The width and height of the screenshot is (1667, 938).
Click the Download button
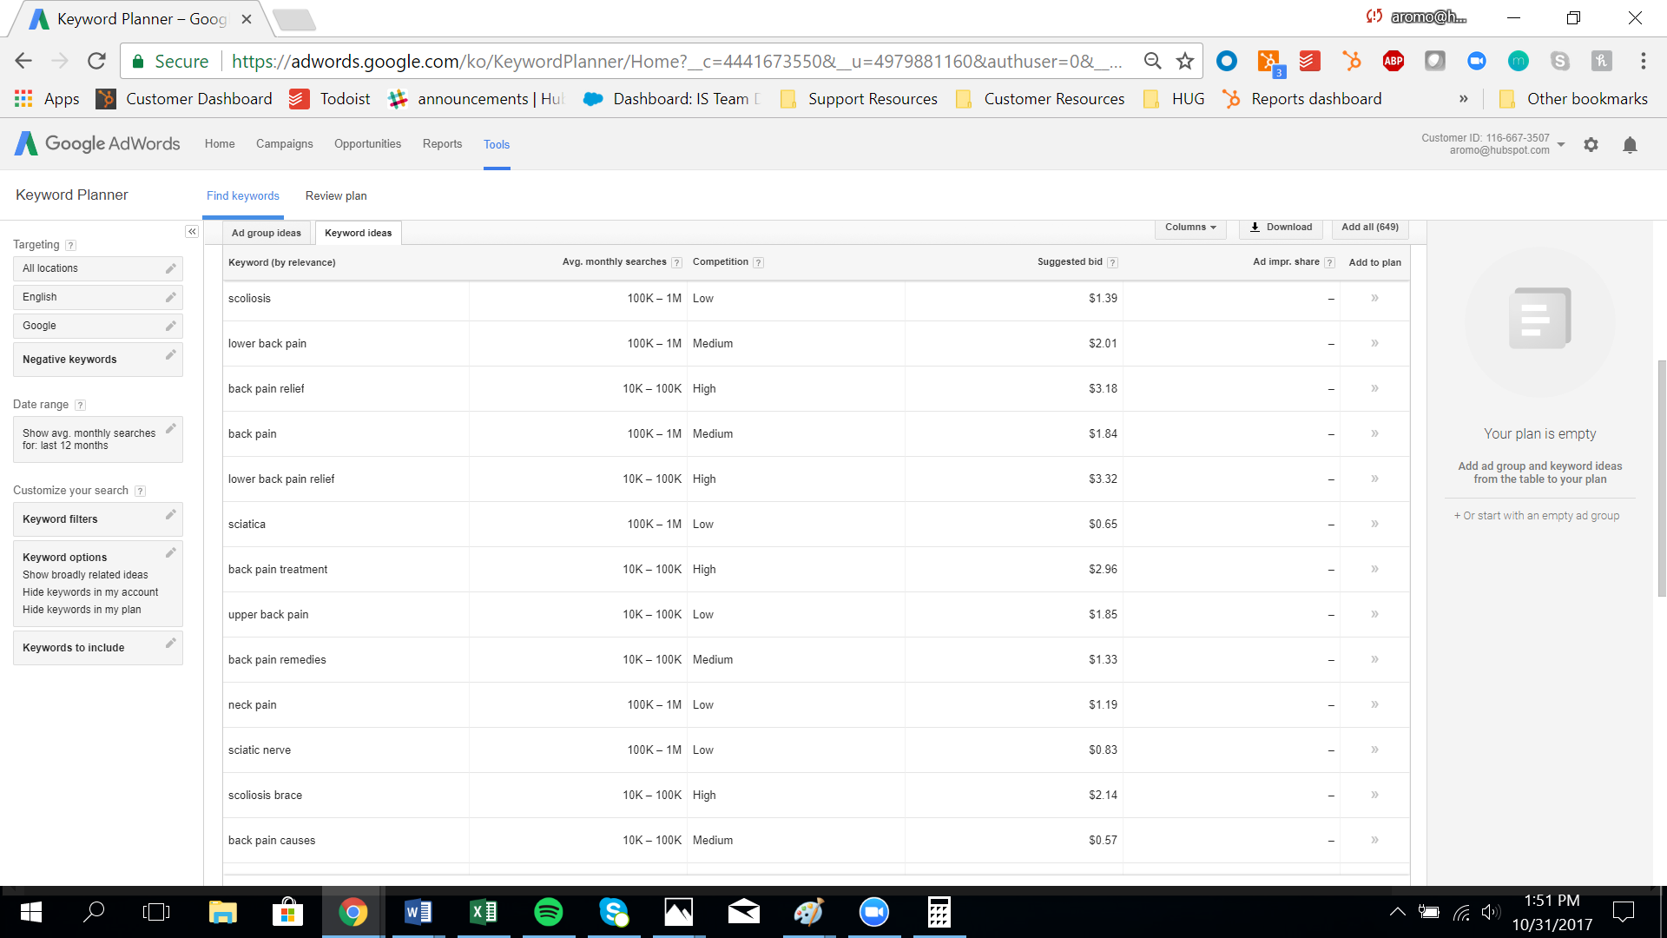pyautogui.click(x=1281, y=228)
